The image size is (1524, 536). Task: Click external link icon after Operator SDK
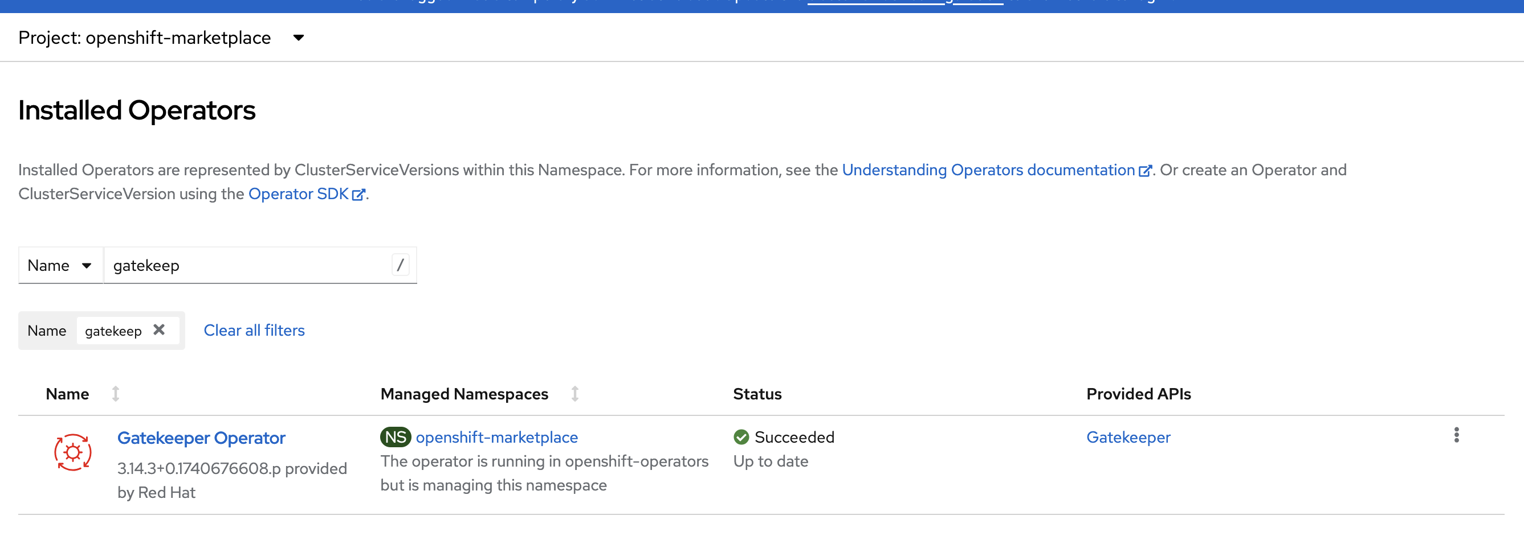(x=358, y=195)
